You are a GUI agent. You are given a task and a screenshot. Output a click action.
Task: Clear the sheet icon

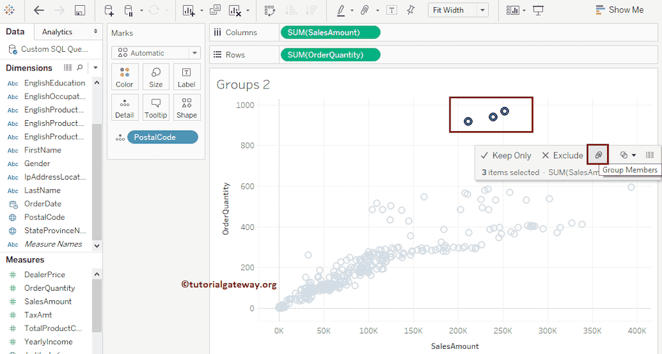235,10
